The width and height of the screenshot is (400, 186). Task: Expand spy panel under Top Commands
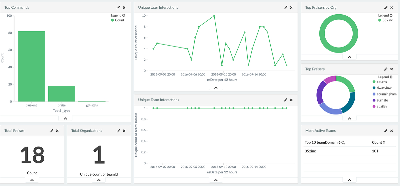[x=65, y=118]
